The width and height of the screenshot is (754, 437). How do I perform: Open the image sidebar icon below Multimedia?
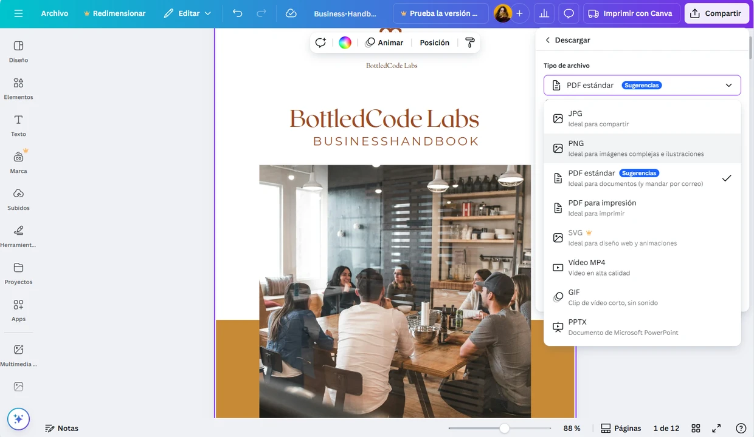(x=18, y=387)
